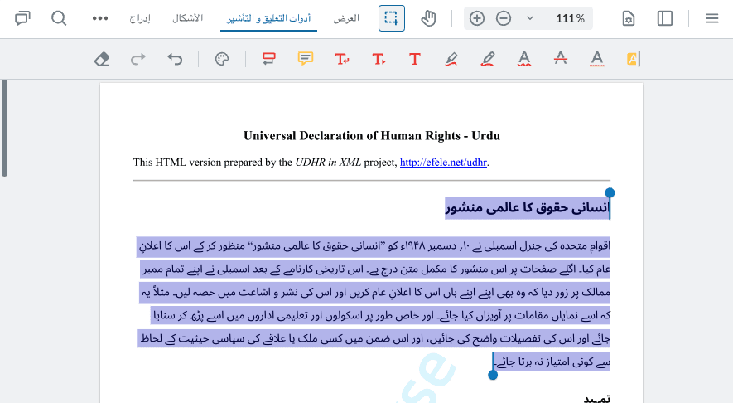Open the comments panel

pyautogui.click(x=22, y=18)
